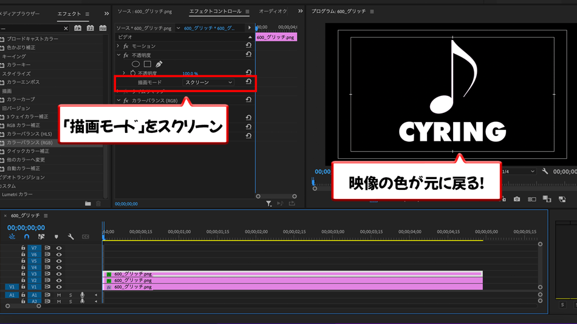Open the オーディオ panel tab
The height and width of the screenshot is (324, 577).
click(273, 12)
